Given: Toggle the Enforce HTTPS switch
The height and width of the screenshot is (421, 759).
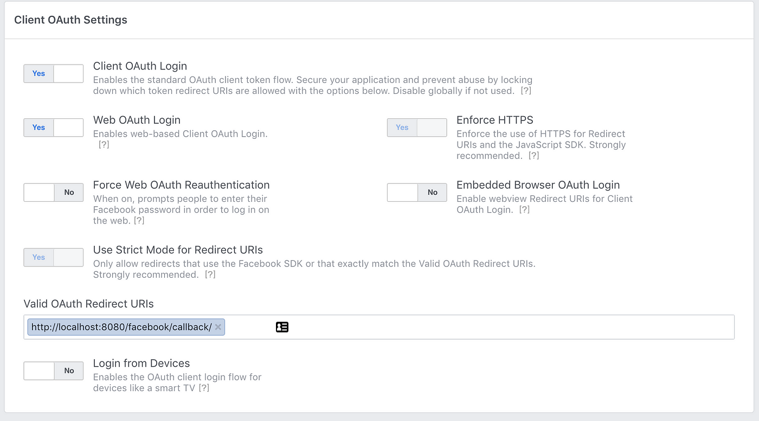Looking at the screenshot, I should (x=417, y=127).
